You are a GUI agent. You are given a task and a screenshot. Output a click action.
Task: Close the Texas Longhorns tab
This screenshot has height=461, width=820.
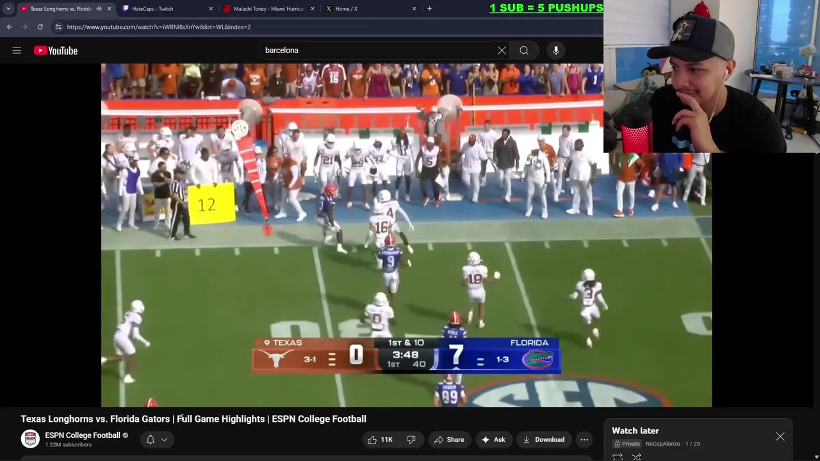point(109,9)
